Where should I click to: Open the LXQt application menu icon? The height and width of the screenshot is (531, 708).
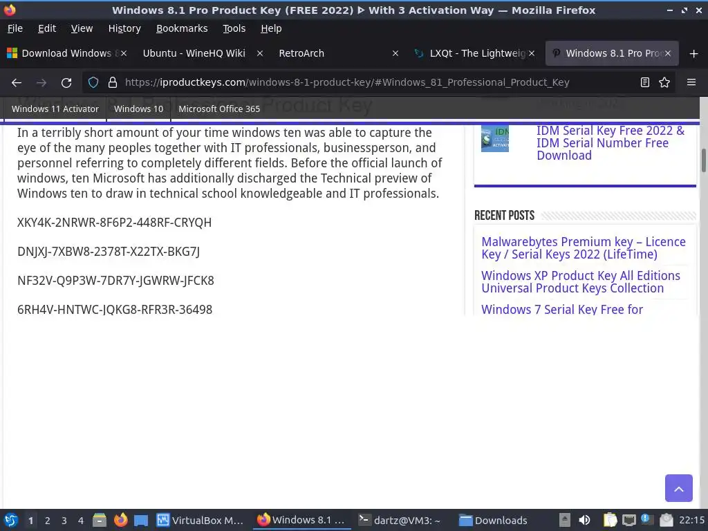(x=11, y=520)
